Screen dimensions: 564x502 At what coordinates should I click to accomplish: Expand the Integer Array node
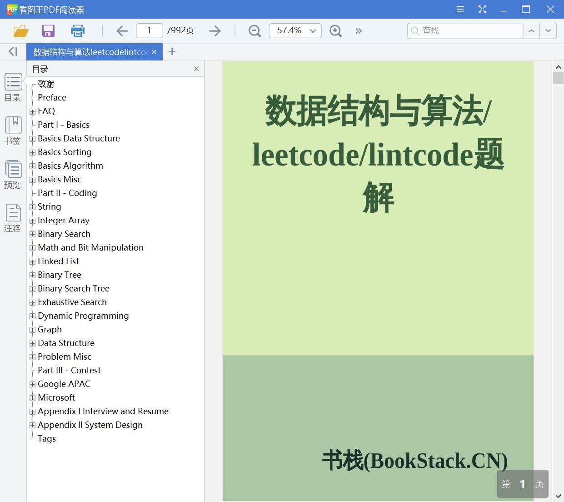click(32, 221)
